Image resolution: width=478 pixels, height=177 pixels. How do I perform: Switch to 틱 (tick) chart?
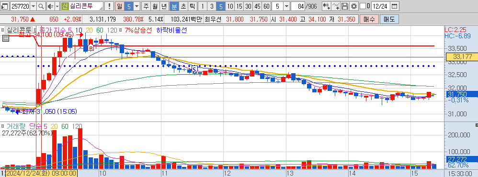[x=192, y=6]
